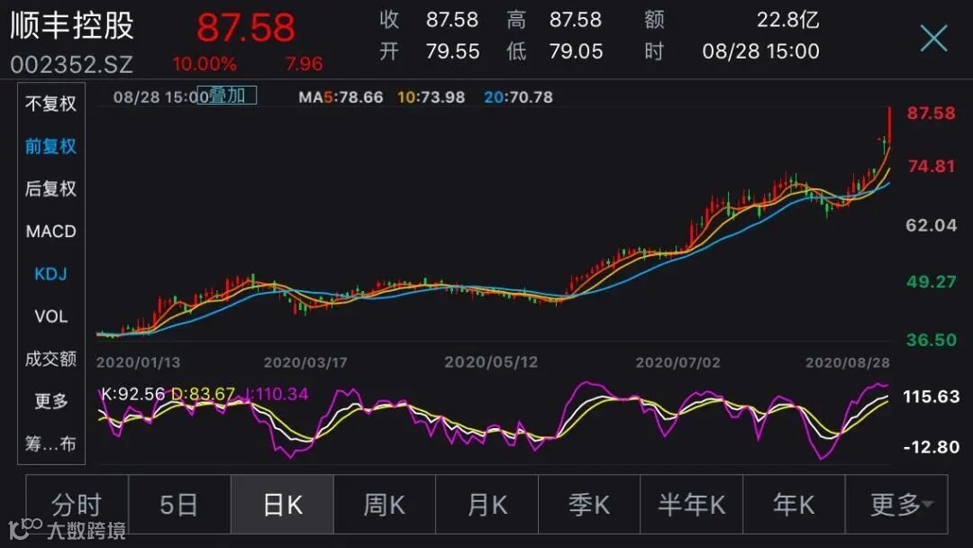973x548 pixels.
Task: Click the opening price 79.55
Action: [452, 51]
